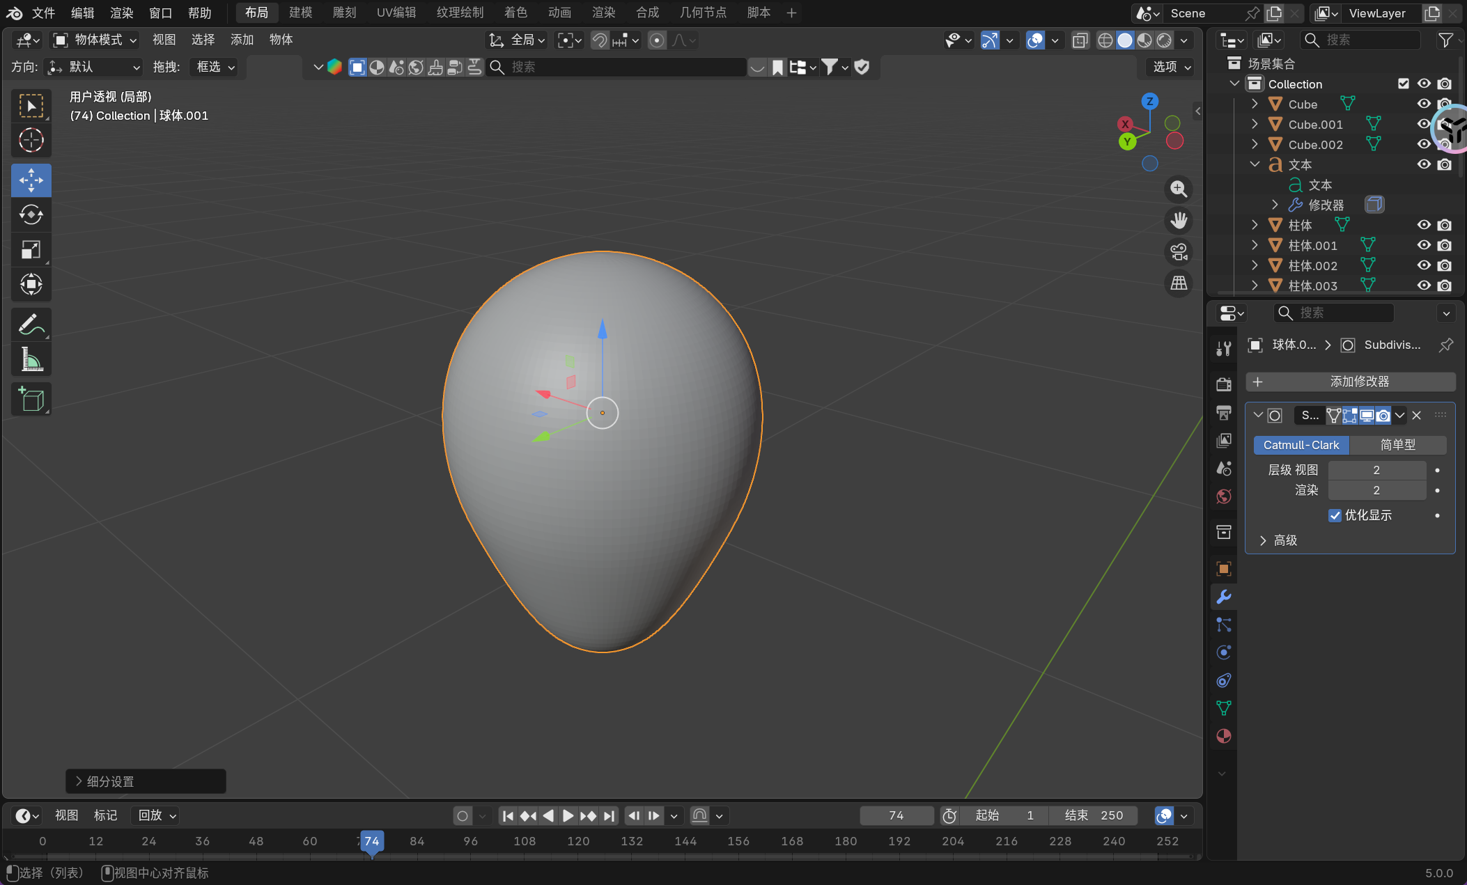Image resolution: width=1467 pixels, height=885 pixels.
Task: Open the Material properties tab
Action: click(x=1224, y=736)
